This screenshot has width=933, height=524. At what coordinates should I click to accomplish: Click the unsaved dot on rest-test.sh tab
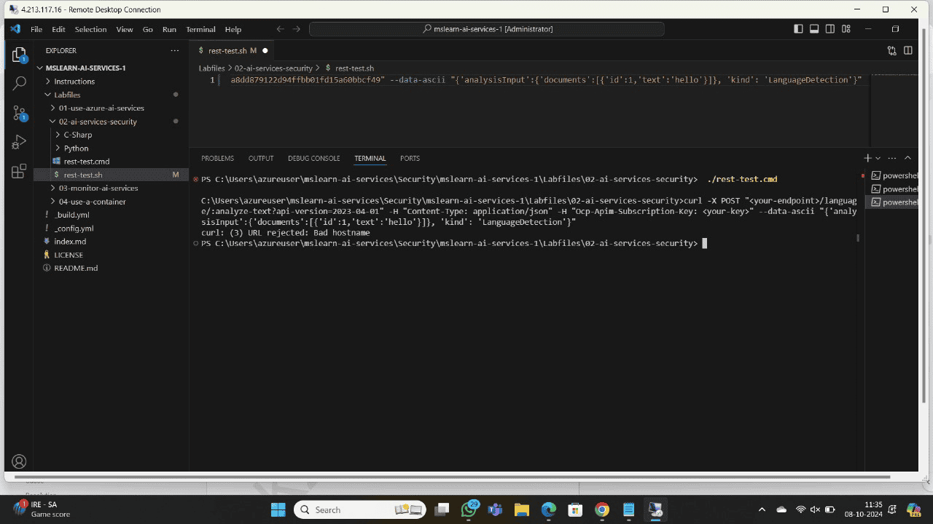pos(265,51)
